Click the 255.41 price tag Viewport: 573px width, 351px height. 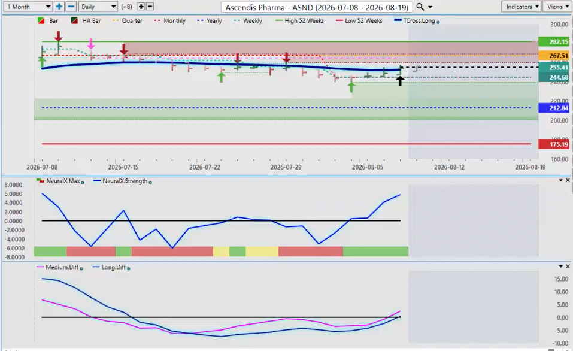(554, 67)
